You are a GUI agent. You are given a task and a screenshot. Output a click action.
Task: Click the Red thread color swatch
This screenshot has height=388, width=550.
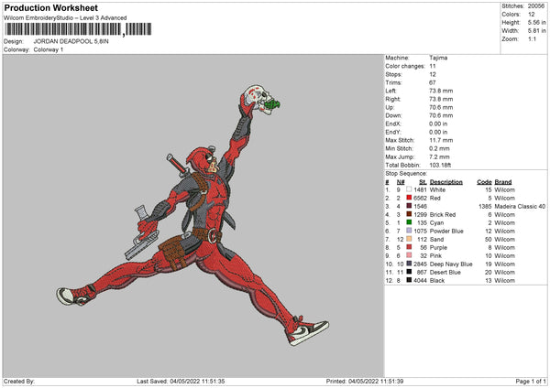point(409,198)
